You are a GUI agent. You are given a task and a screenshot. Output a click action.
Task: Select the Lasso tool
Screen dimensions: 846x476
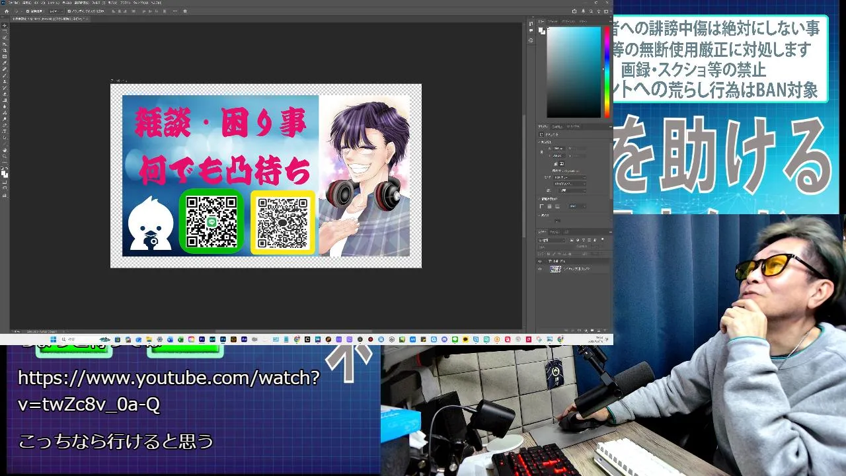(5, 38)
